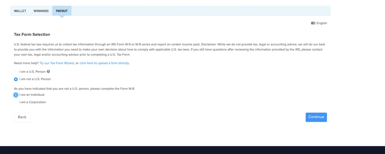This screenshot has width=385, height=154.
Task: Click the blue Continue button
Action: (316, 117)
